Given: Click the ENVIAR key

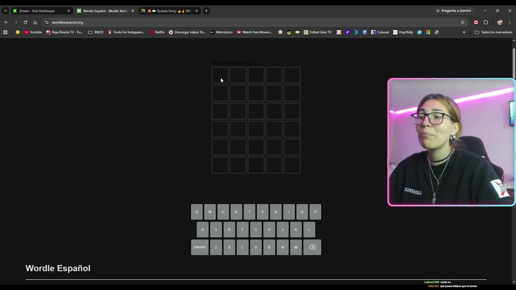Looking at the screenshot, I should coord(200,247).
